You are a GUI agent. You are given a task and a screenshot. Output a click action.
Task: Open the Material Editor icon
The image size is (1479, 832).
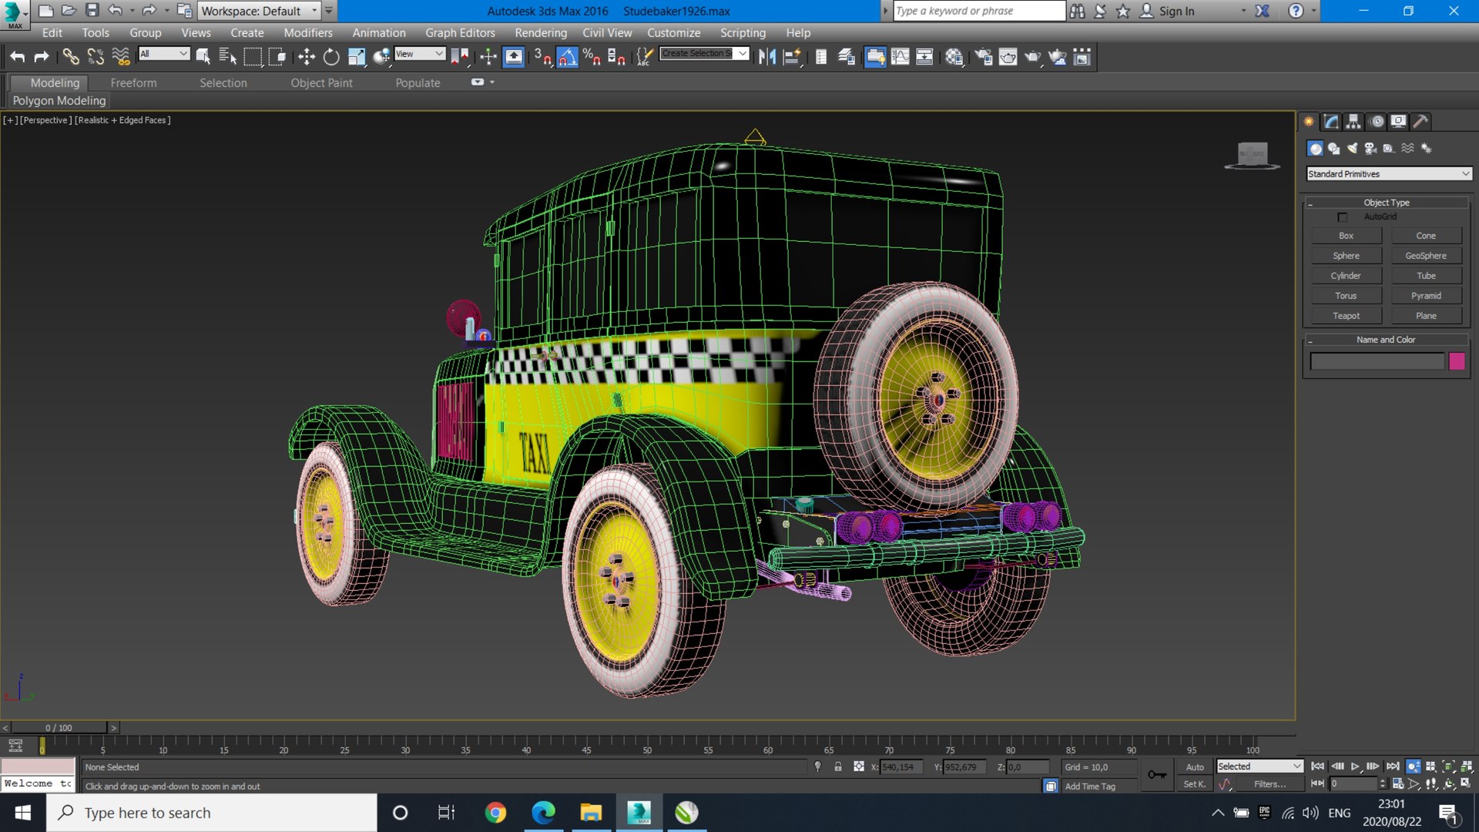pos(954,57)
